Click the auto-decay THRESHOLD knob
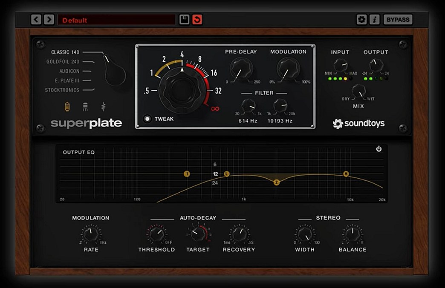 tap(156, 234)
